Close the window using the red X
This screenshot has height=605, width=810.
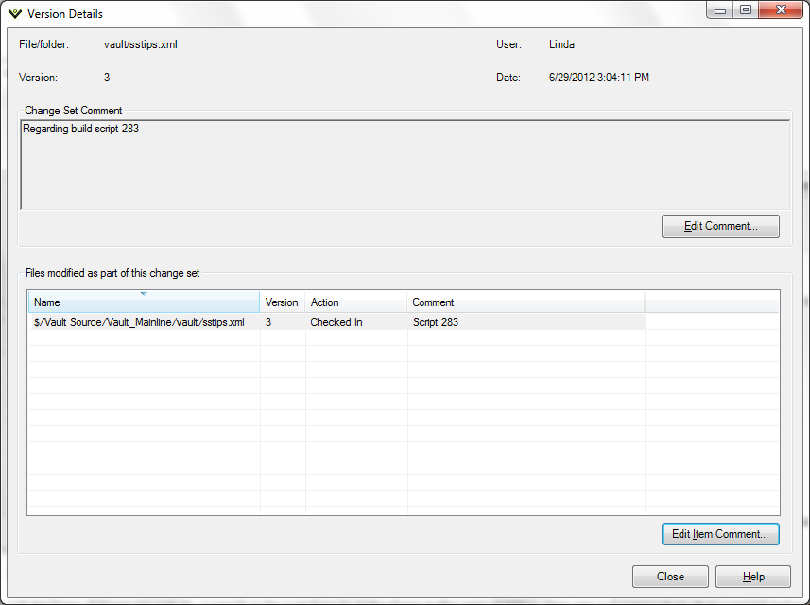(780, 10)
